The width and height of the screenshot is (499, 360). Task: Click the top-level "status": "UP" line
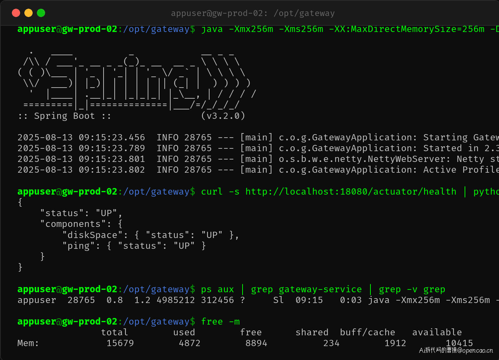[81, 213]
